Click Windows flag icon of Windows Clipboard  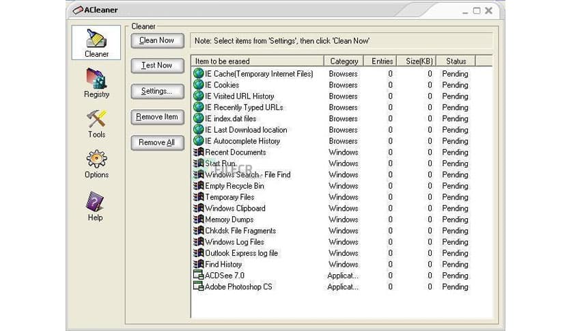[x=199, y=208]
